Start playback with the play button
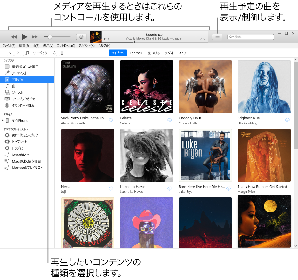This screenshot has height=280, width=298. click(25, 37)
